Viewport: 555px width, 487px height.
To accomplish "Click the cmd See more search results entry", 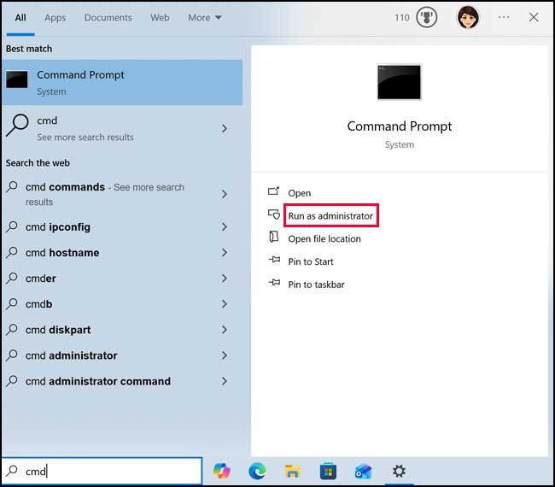I will click(x=122, y=128).
